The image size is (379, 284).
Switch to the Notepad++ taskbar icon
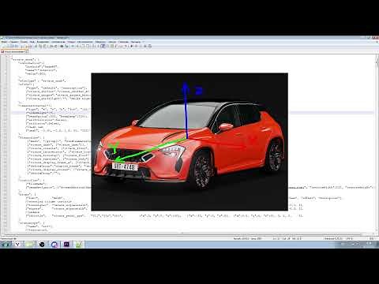coord(79,245)
